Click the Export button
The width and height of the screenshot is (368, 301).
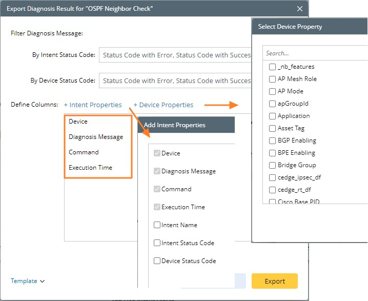pyautogui.click(x=275, y=281)
